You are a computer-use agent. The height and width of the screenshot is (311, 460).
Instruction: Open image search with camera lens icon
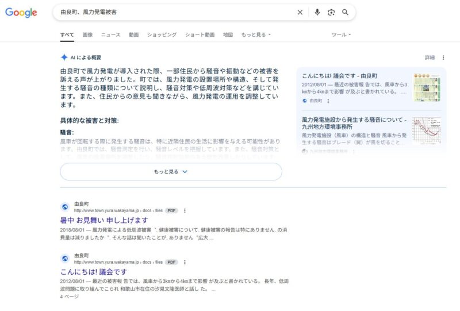331,12
